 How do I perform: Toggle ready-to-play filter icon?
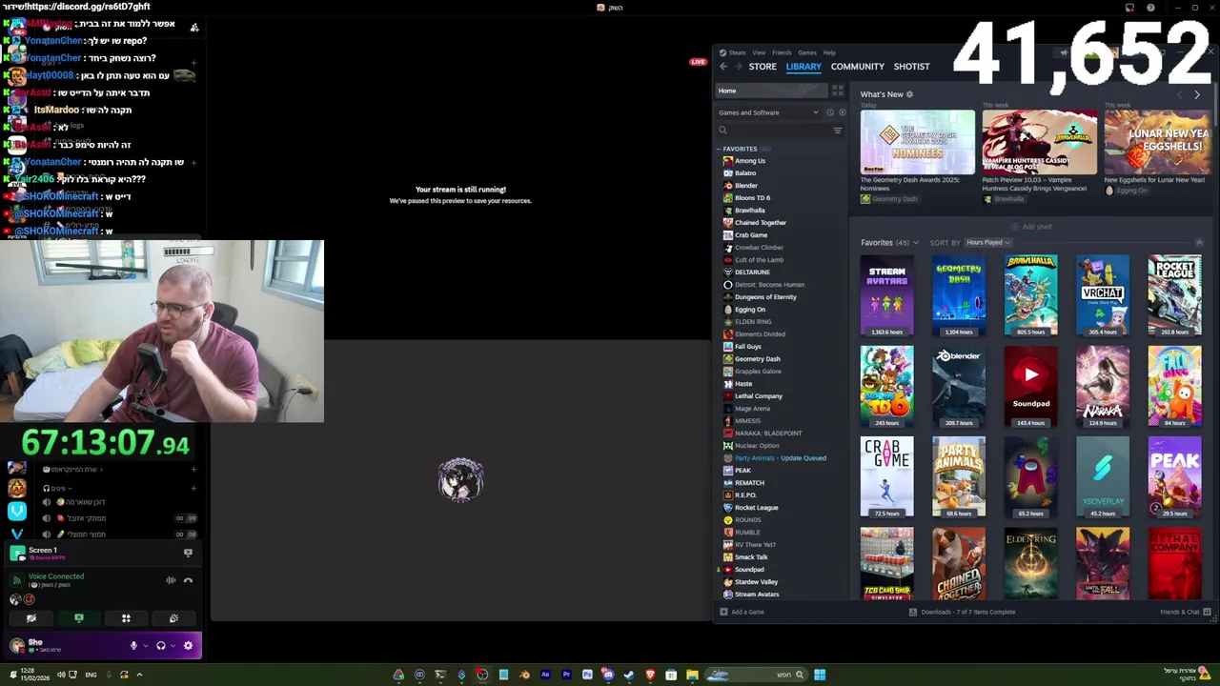(842, 112)
